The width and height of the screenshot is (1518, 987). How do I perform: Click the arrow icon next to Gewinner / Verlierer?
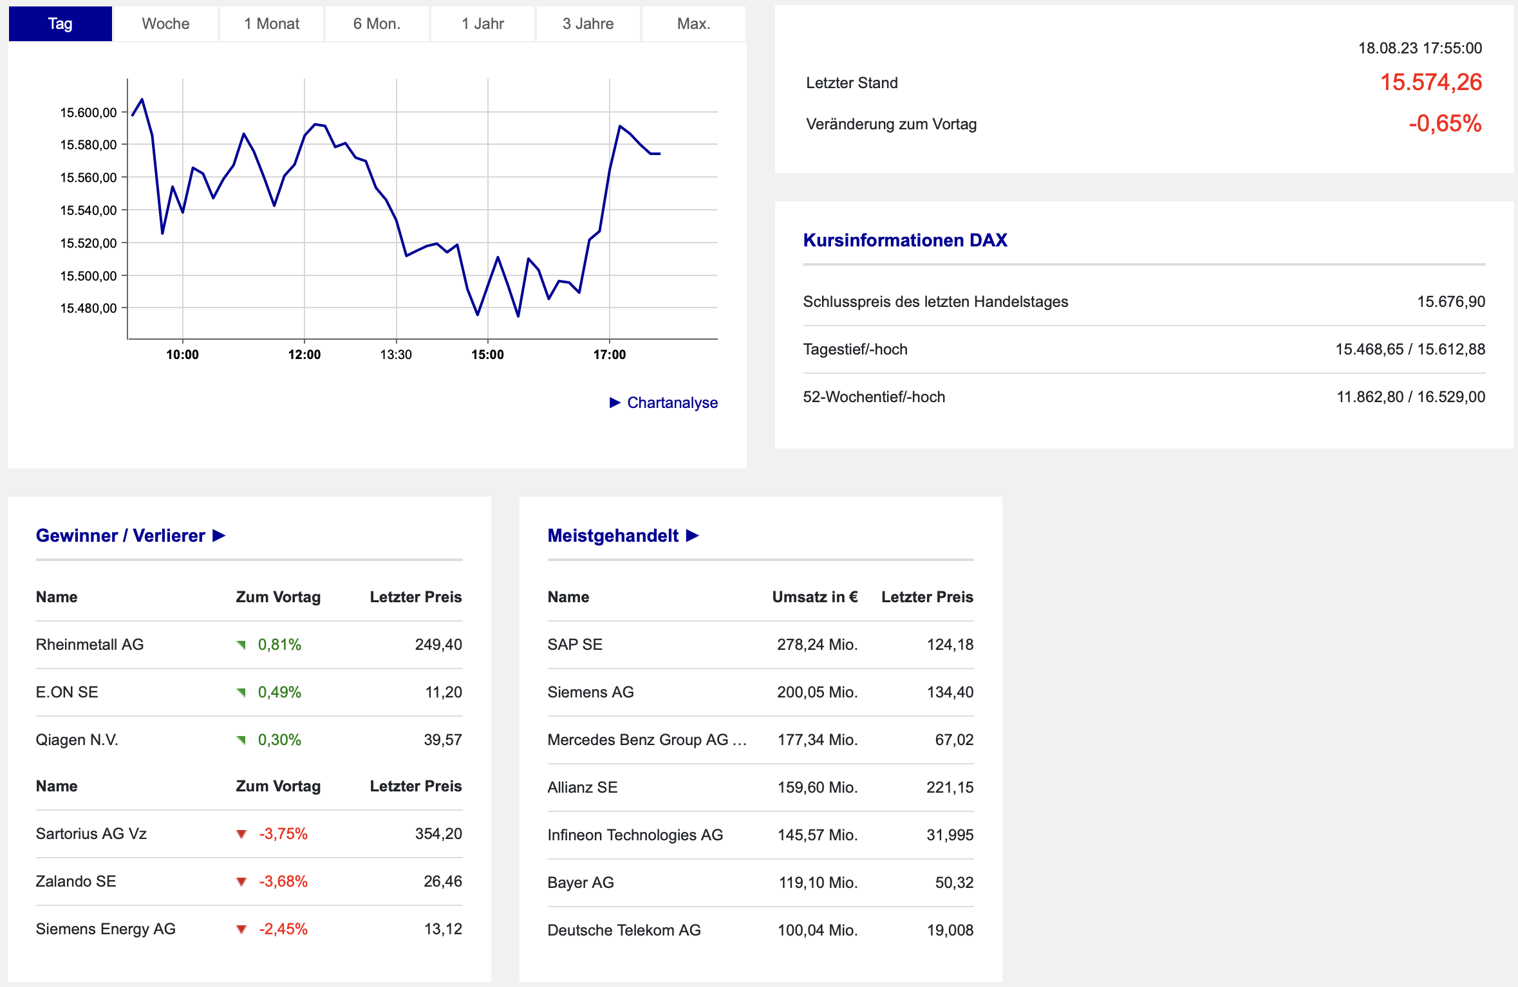pos(219,535)
